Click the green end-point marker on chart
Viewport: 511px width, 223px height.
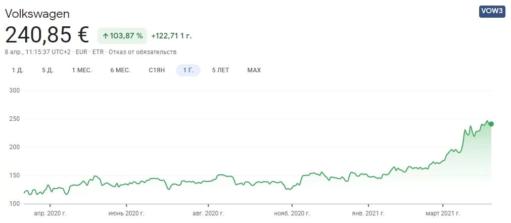tap(491, 124)
